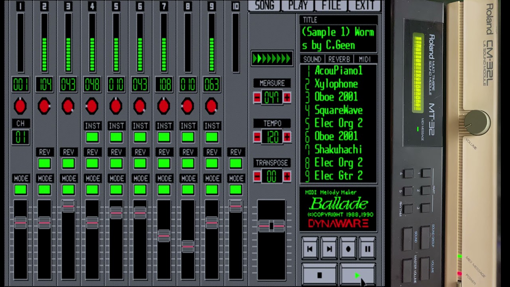Toggle INST button on channel 7
The height and width of the screenshot is (287, 510).
tap(164, 138)
